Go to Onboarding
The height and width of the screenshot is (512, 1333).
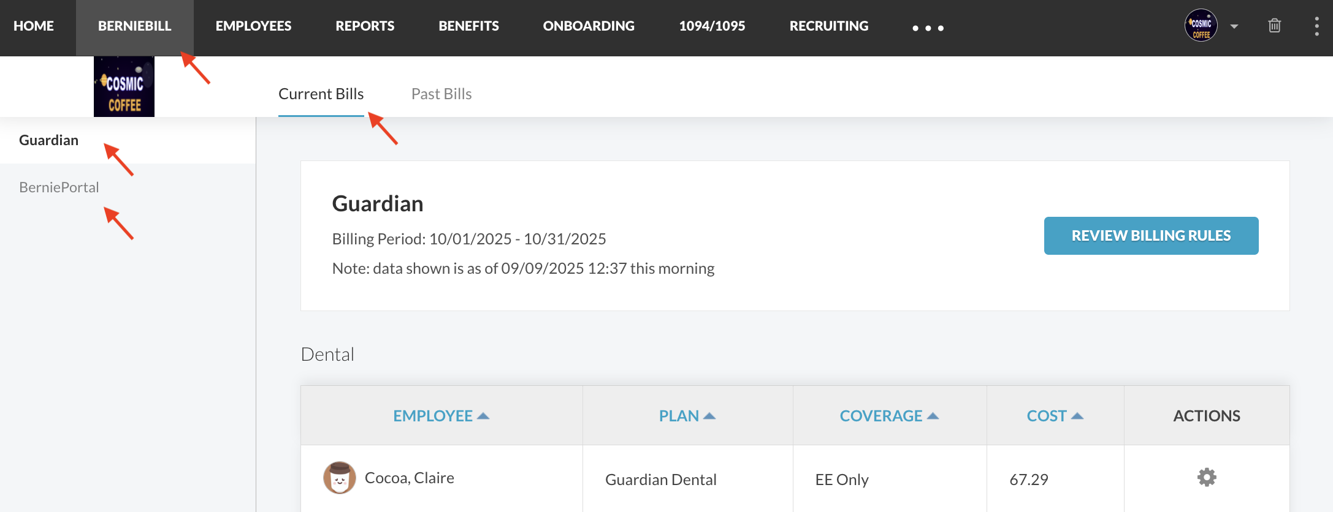tap(589, 26)
